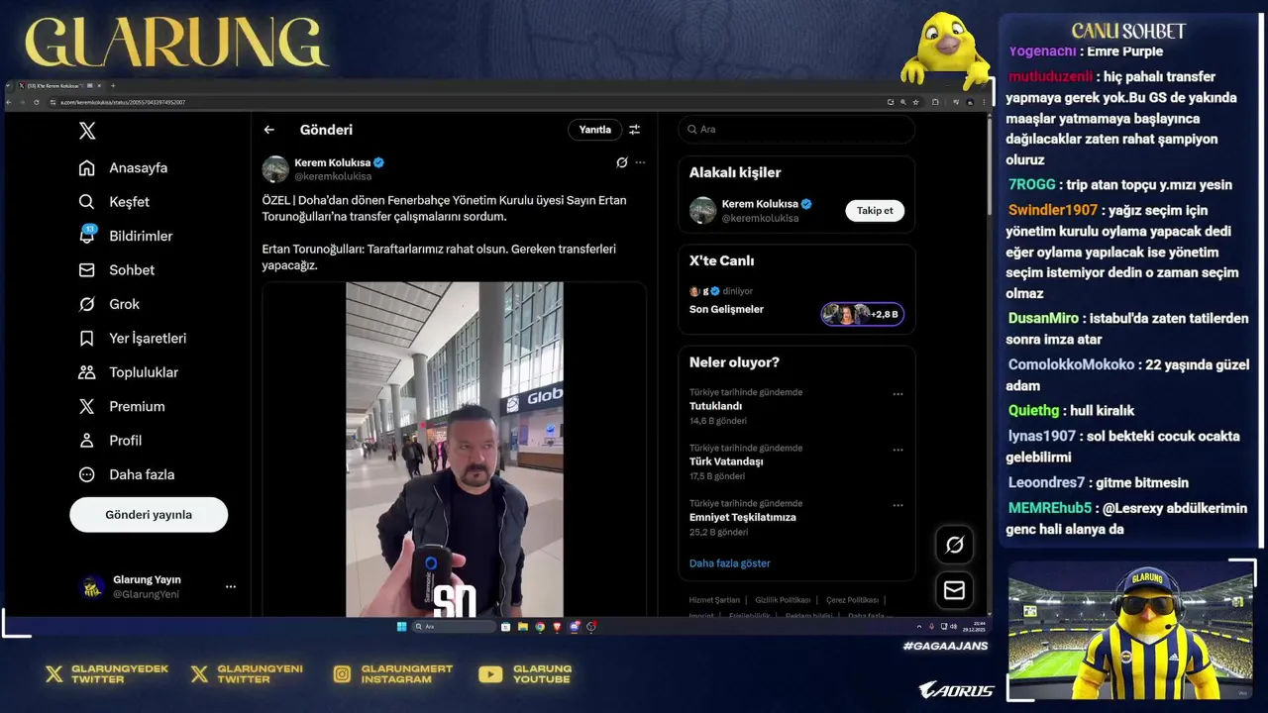1268x713 pixels.
Task: Click Kerem Kolukısa avatar on the post
Action: pos(275,169)
